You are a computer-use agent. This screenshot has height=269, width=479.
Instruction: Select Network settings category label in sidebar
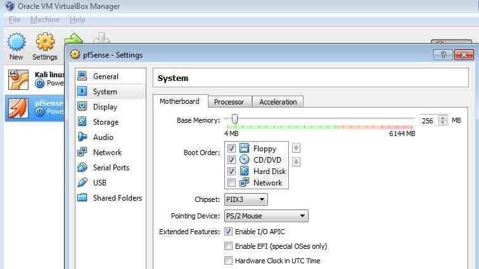point(108,153)
